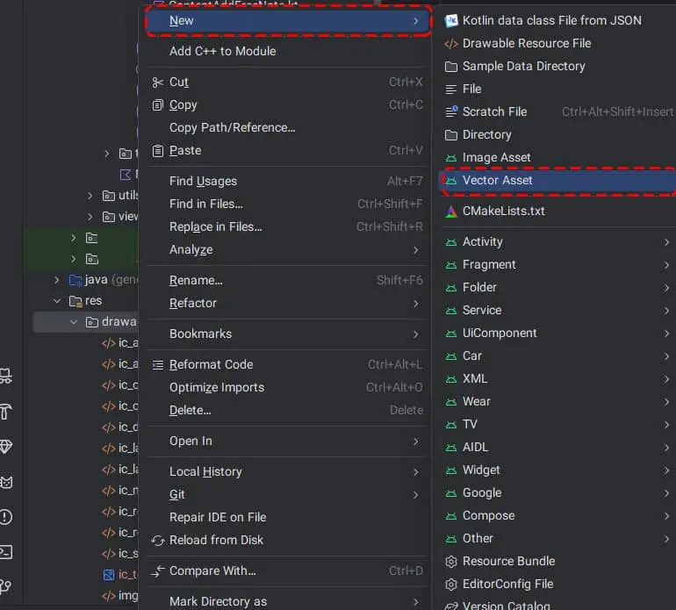
Task: Click the Kotlin data class JSON icon
Action: point(451,20)
